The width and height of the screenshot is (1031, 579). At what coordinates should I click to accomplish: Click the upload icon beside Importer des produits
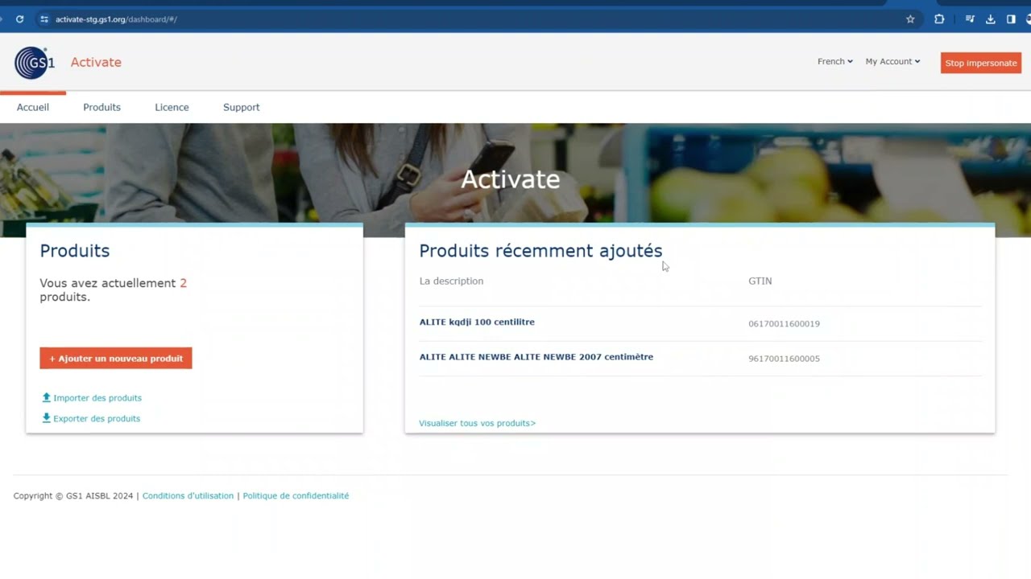46,397
